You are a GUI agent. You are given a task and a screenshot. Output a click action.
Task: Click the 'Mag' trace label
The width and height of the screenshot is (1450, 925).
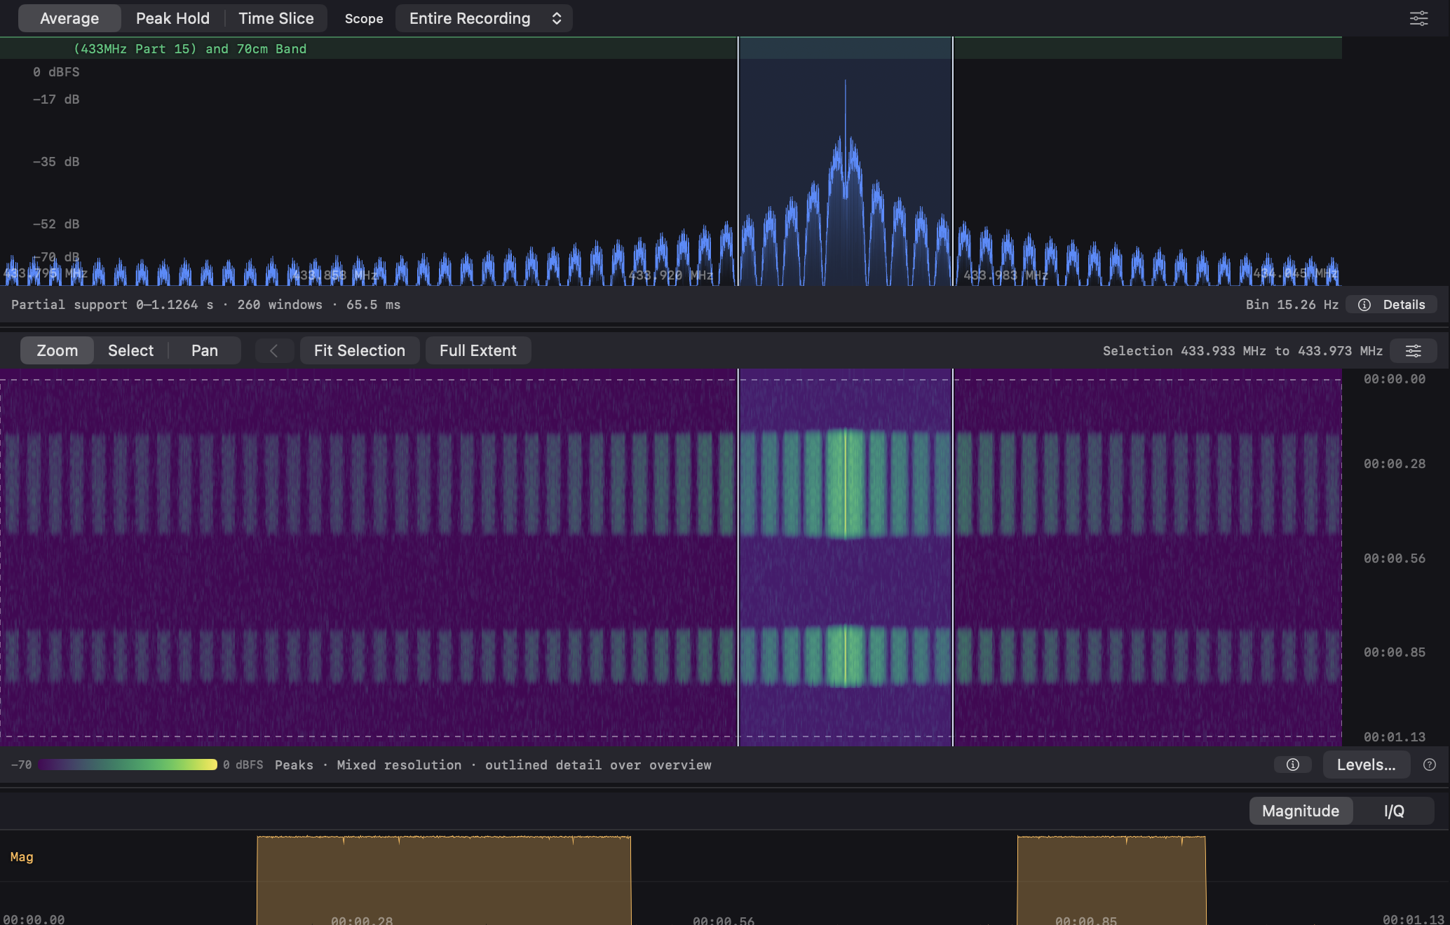click(22, 857)
